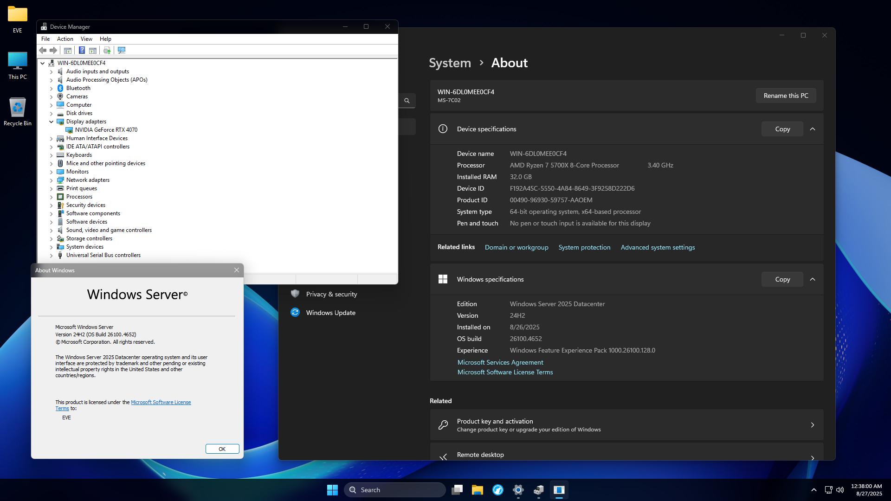Image resolution: width=891 pixels, height=501 pixels.
Task: Select This PC desktop icon
Action: click(18, 65)
